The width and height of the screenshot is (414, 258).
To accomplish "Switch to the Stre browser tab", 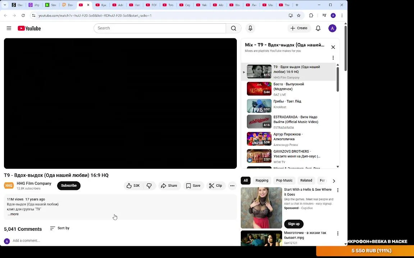I will pyautogui.click(x=51, y=5).
